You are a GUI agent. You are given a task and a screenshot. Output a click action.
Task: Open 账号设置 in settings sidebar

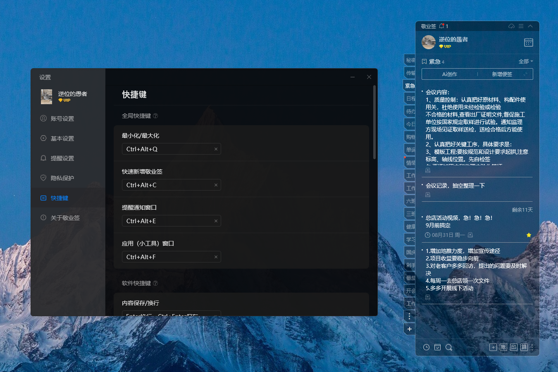tap(68, 119)
